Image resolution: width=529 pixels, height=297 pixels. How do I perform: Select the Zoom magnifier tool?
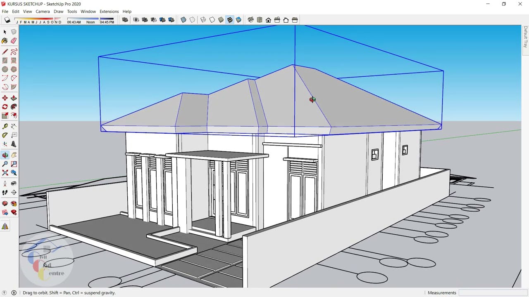(5, 164)
